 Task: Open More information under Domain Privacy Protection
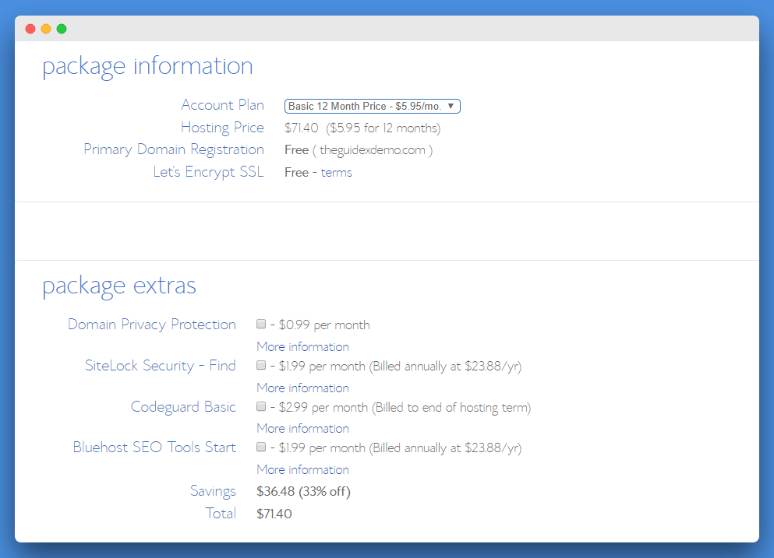coord(302,347)
